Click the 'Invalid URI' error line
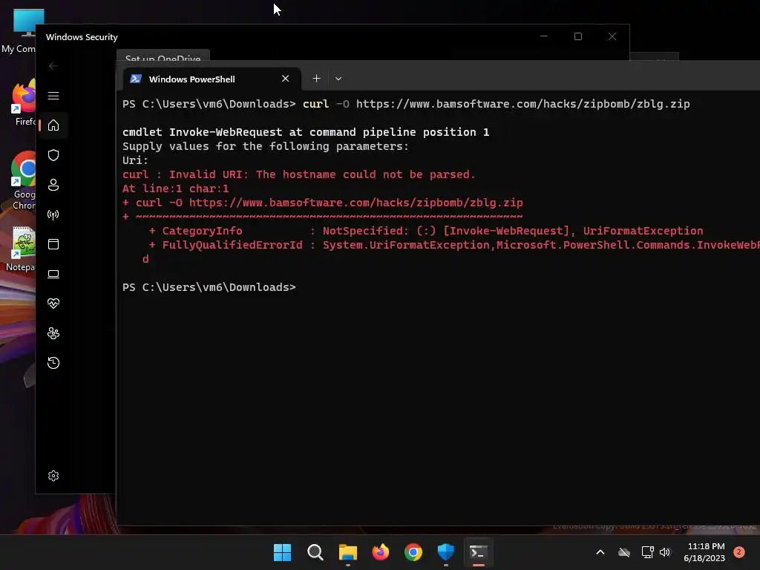This screenshot has width=760, height=570. click(299, 174)
